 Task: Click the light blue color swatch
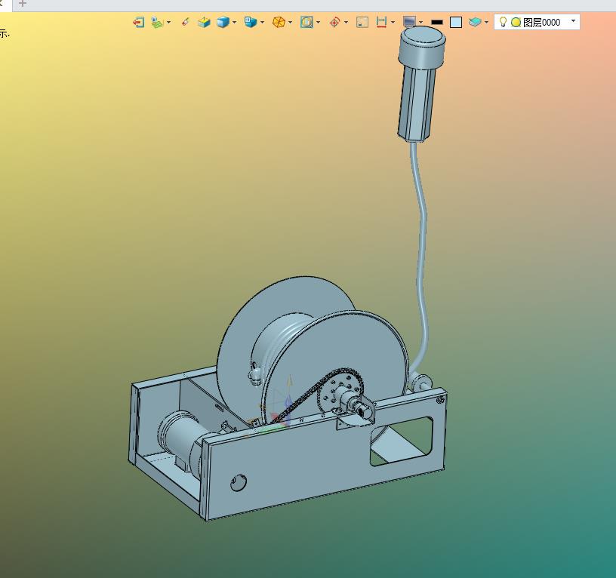coord(456,22)
